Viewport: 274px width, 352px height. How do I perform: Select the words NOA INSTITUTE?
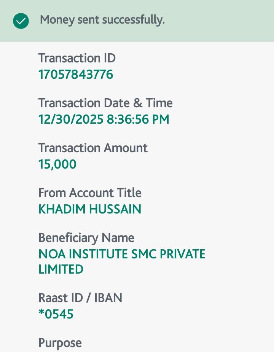click(x=83, y=254)
